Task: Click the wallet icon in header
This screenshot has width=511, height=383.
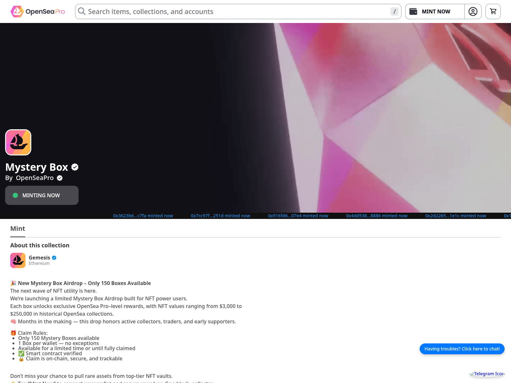Action: [413, 11]
